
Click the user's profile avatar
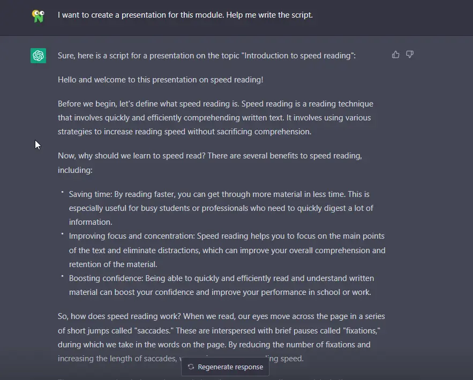tap(38, 16)
